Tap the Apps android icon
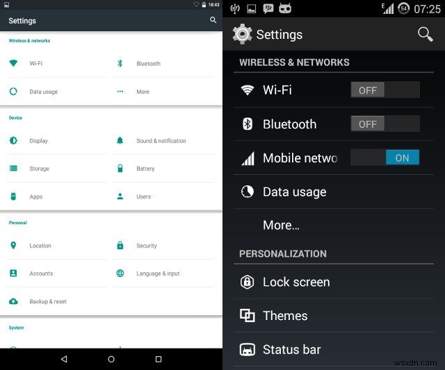 (x=13, y=196)
